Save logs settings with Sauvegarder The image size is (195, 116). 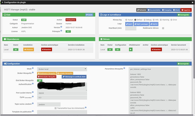point(183,15)
